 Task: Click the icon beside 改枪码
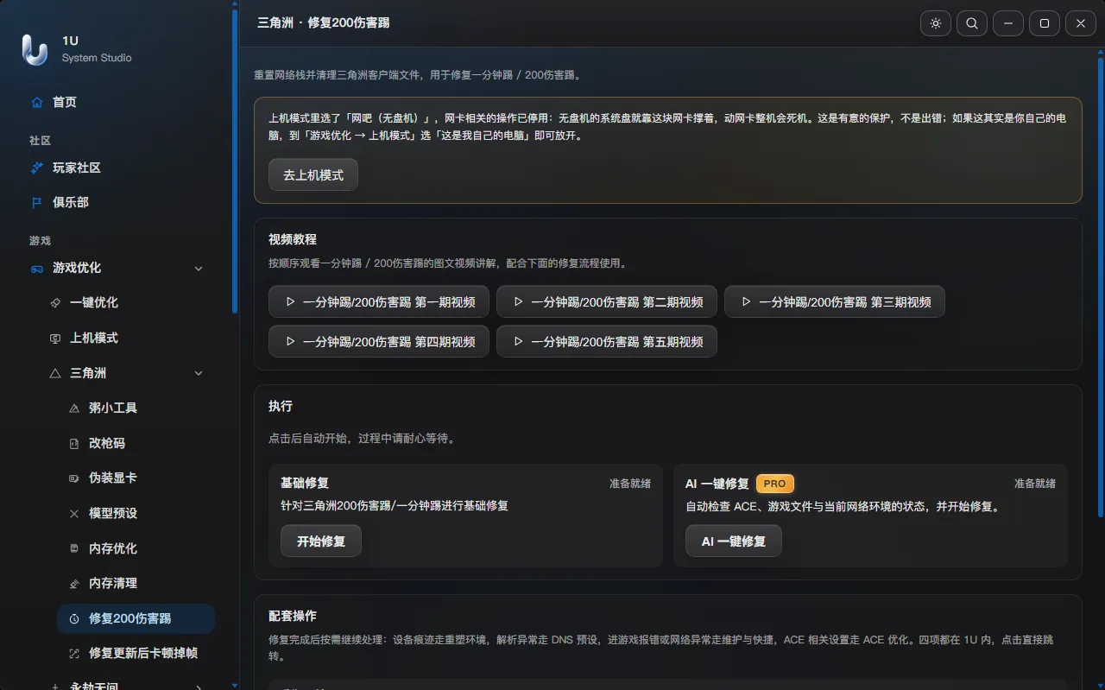click(74, 443)
